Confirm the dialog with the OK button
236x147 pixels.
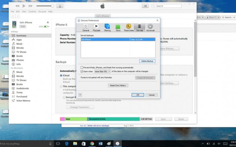click(x=138, y=95)
